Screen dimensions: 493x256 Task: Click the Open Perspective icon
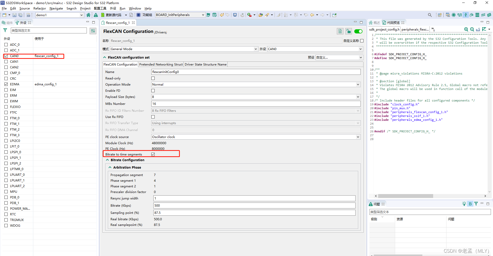(440, 15)
